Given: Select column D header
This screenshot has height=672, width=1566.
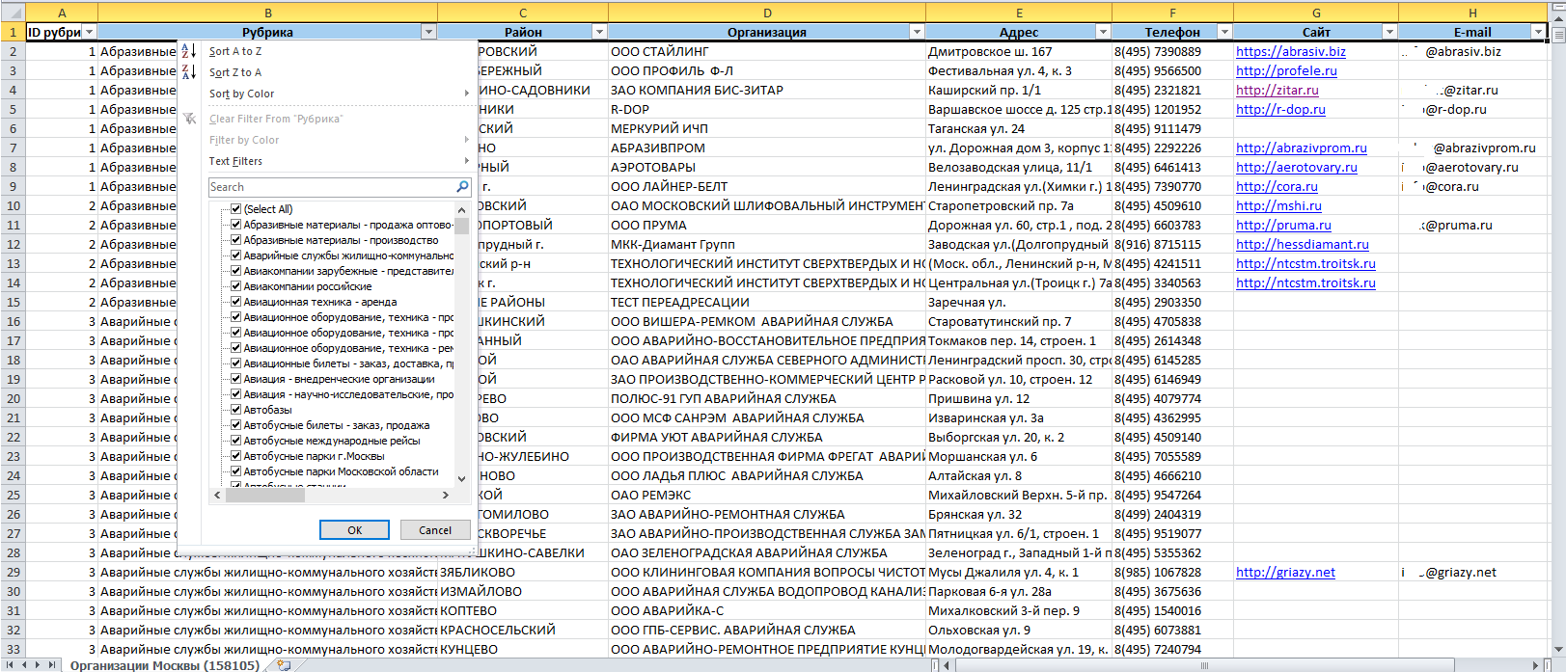Looking at the screenshot, I should coord(767,13).
